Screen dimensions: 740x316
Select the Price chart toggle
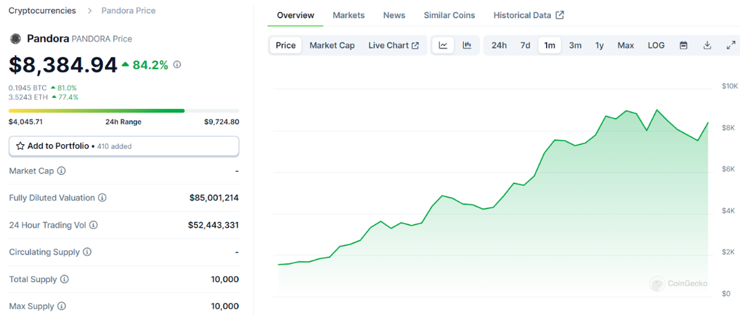click(x=286, y=46)
